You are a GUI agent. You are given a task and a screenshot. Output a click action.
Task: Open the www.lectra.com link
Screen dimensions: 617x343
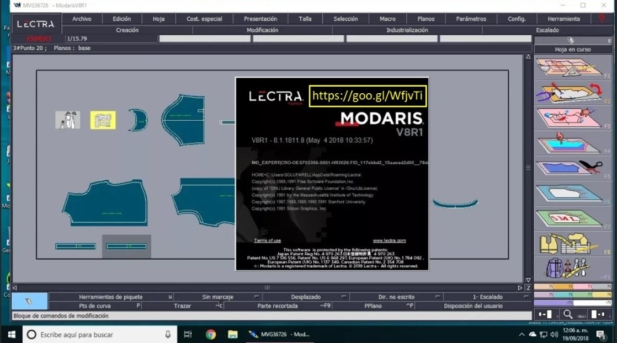click(x=389, y=240)
